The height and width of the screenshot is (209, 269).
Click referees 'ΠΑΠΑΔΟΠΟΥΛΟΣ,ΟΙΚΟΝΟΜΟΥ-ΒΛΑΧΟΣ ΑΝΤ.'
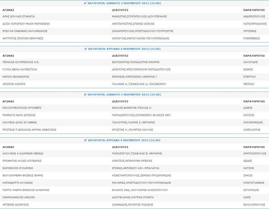click(x=142, y=115)
